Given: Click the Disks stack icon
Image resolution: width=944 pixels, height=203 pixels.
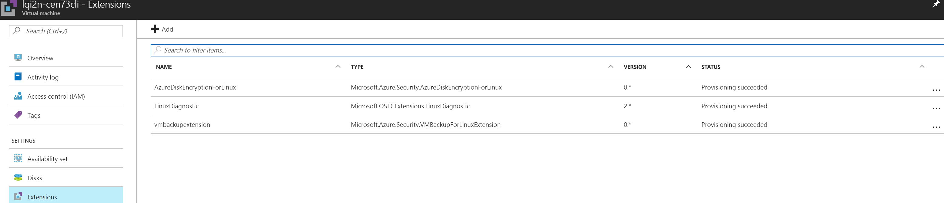Looking at the screenshot, I should 18,177.
